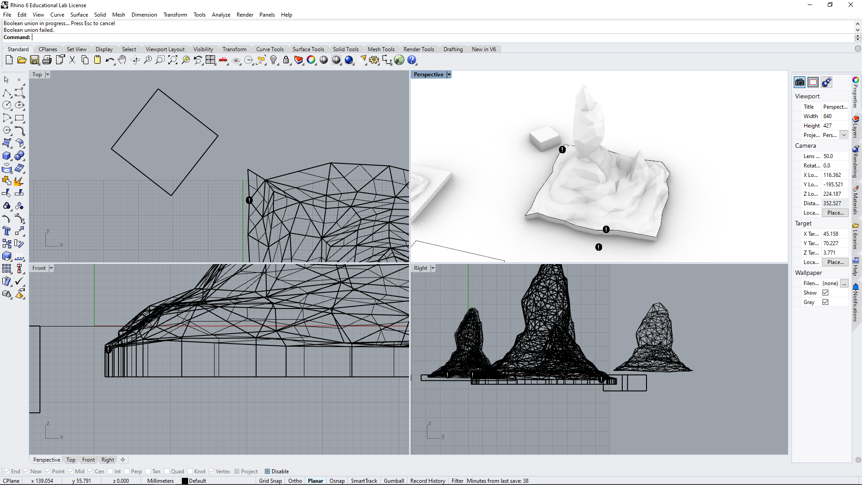Browse wallpaper filename with ellipsis button
862x485 pixels.
point(845,283)
